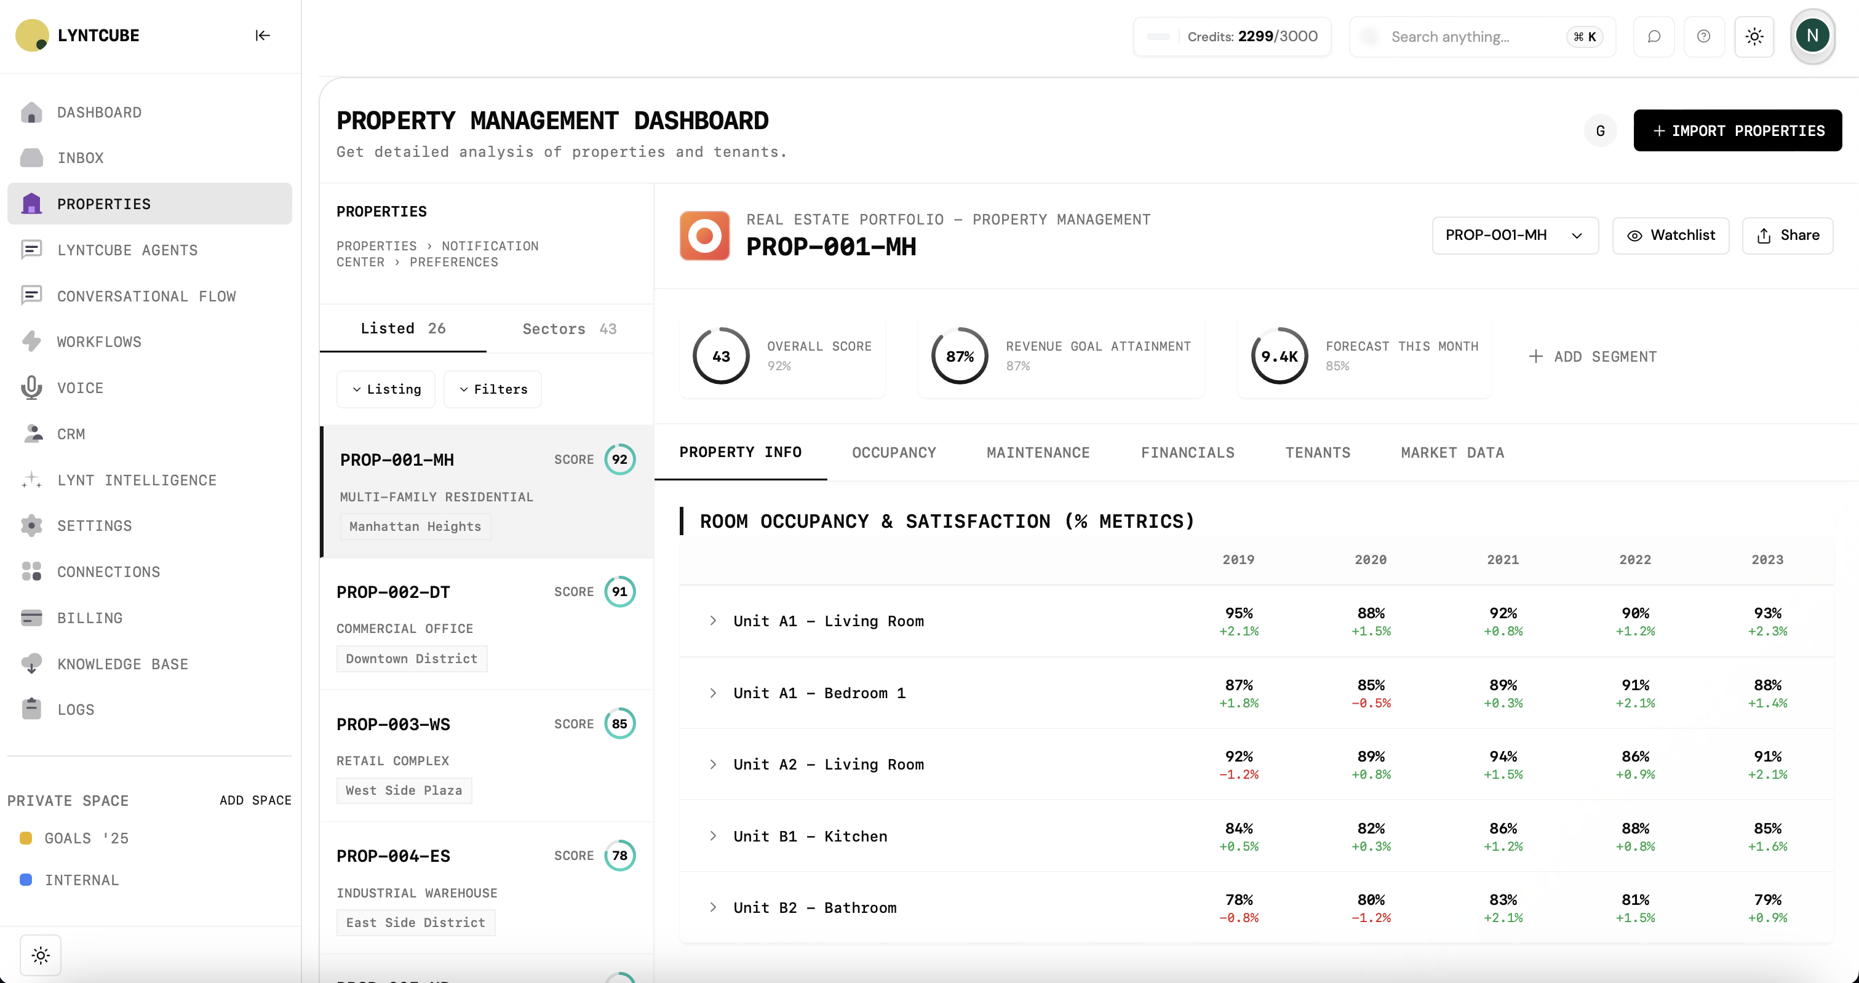Click Add Space link in sidebar
This screenshot has width=1859, height=983.
(x=255, y=800)
